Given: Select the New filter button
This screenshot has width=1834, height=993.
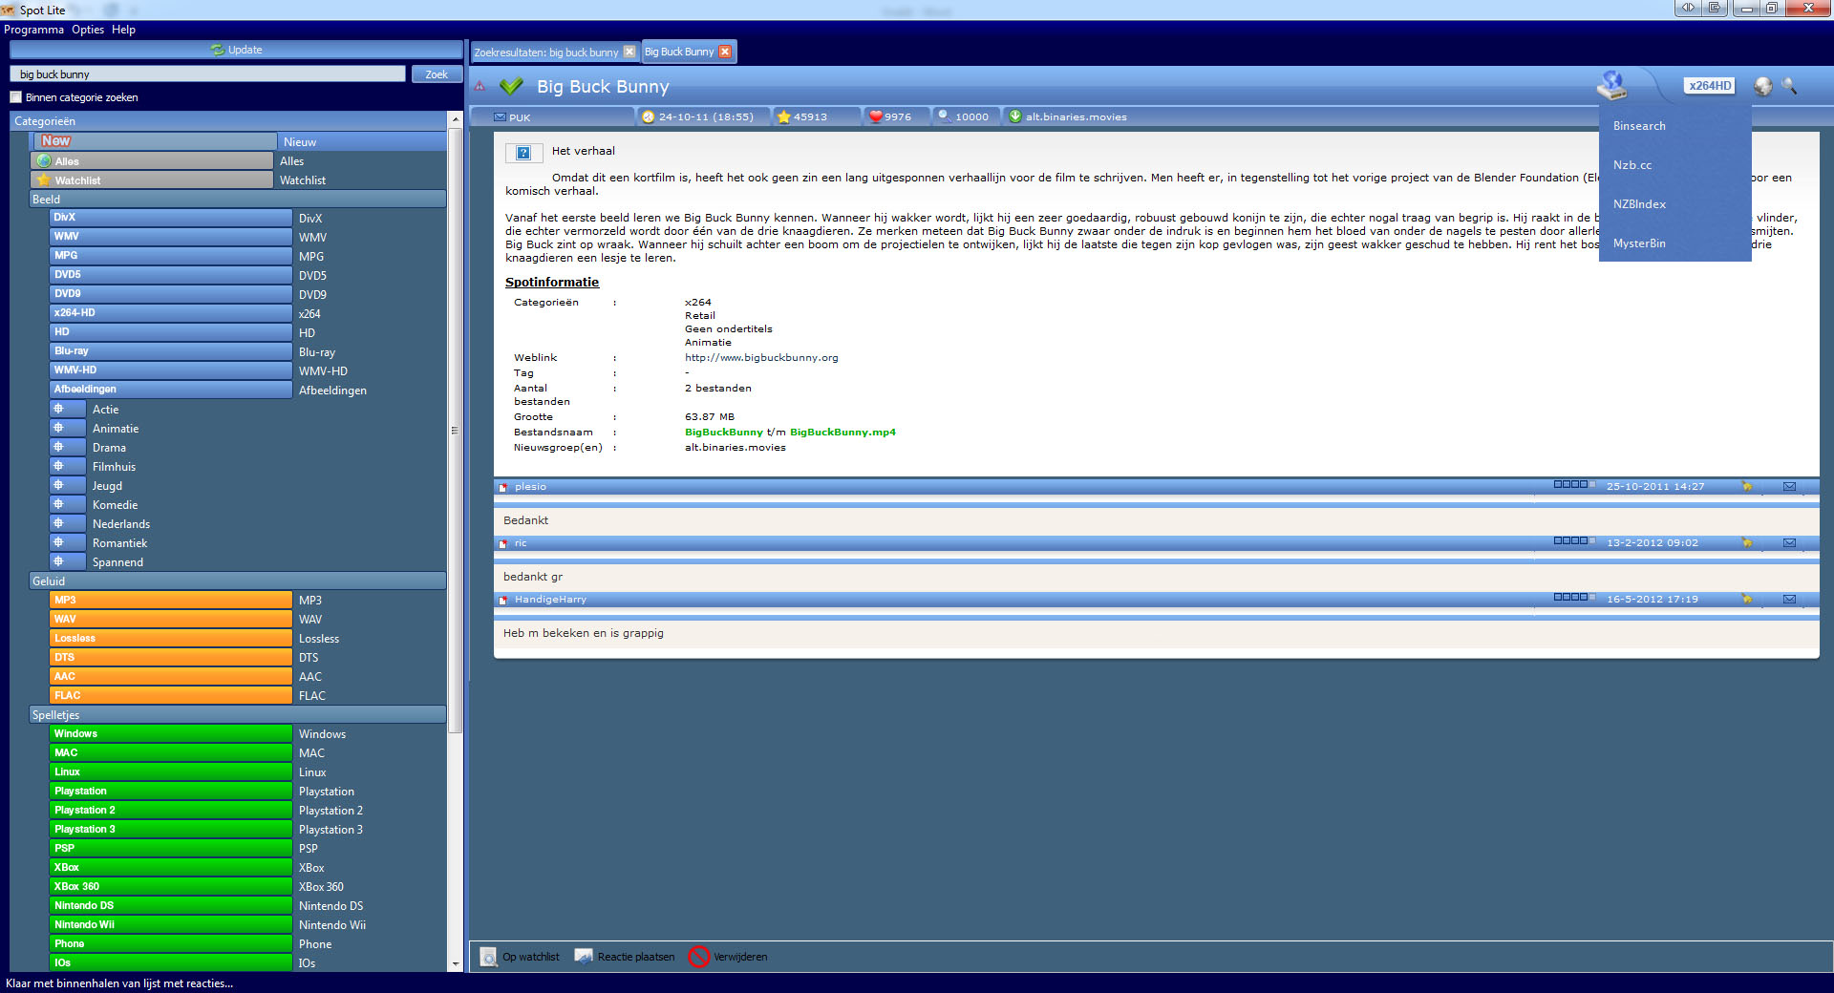Looking at the screenshot, I should tap(157, 141).
